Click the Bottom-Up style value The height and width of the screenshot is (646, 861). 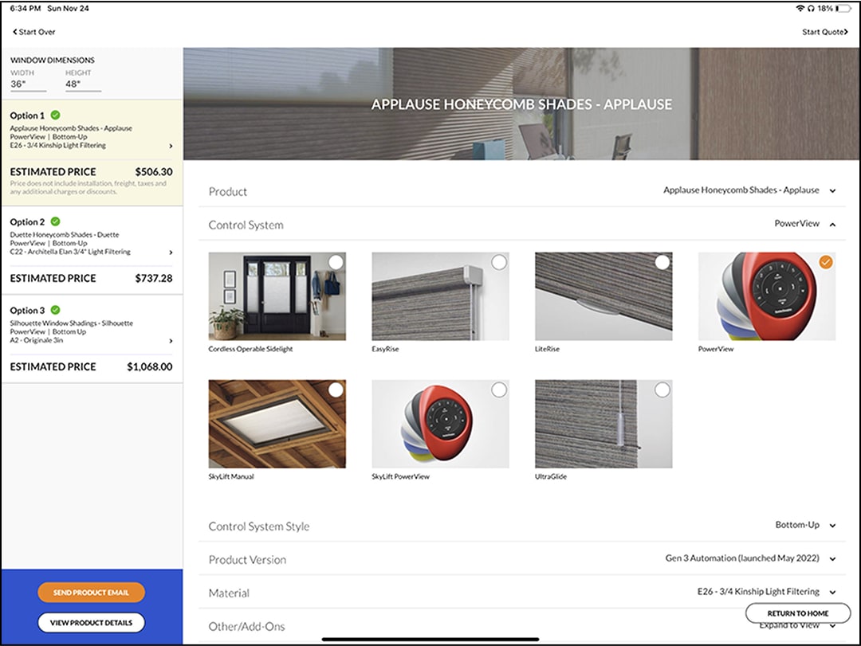pyautogui.click(x=797, y=525)
